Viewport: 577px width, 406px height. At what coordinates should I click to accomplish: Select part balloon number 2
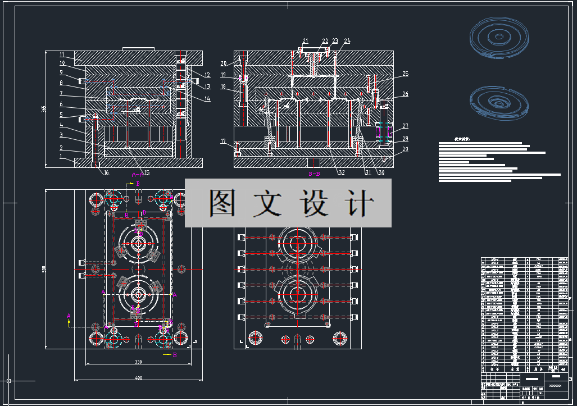[x=61, y=148]
